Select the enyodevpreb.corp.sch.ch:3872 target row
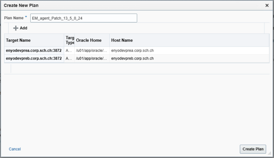The image size is (274, 158). point(34,59)
